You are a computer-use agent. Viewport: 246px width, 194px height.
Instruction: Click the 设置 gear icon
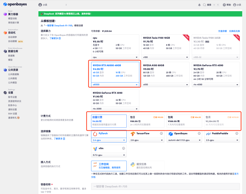(5, 92)
